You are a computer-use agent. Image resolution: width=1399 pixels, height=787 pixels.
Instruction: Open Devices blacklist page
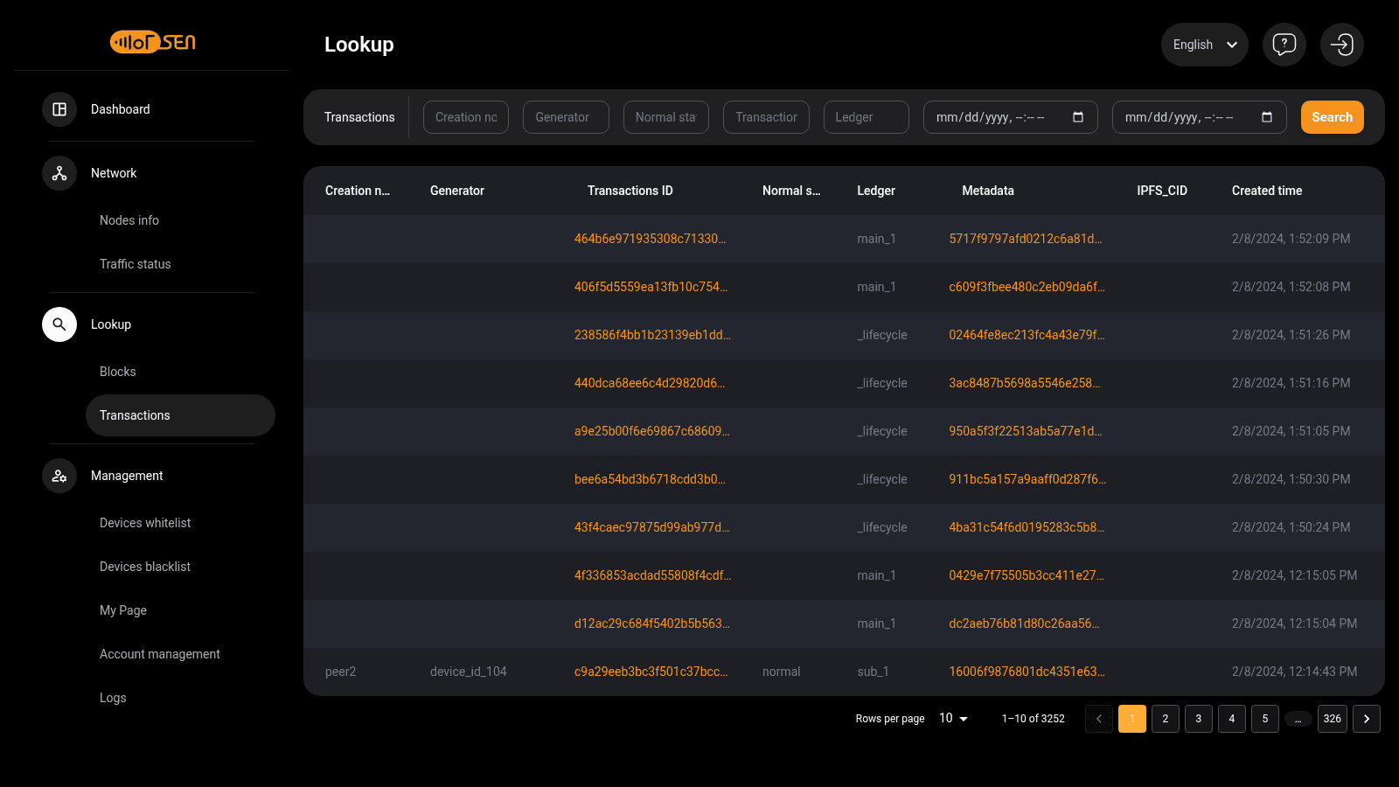pyautogui.click(x=145, y=567)
